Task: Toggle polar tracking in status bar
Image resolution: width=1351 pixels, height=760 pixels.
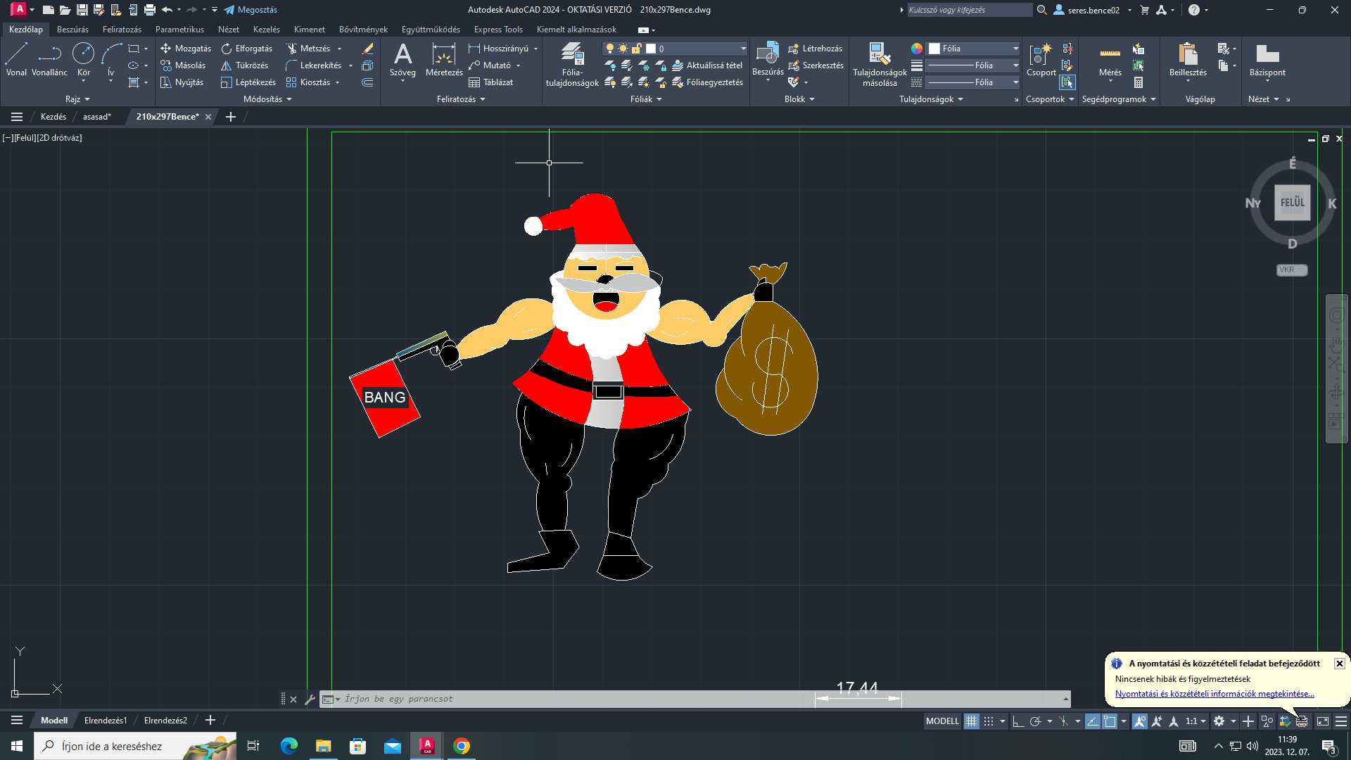Action: coord(1035,721)
